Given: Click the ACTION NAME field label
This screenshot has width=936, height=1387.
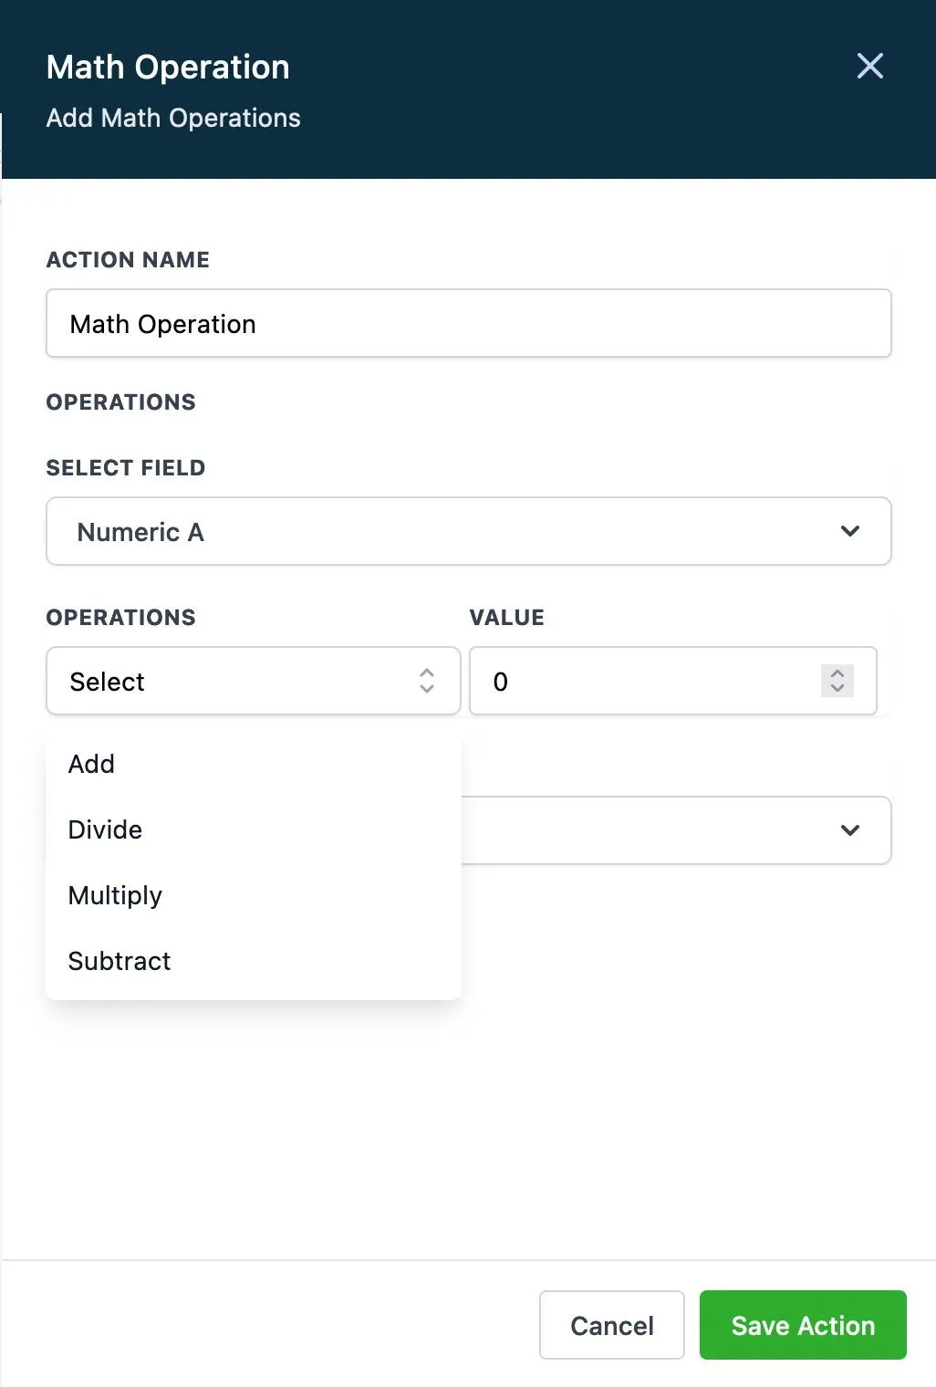Looking at the screenshot, I should pos(128,260).
